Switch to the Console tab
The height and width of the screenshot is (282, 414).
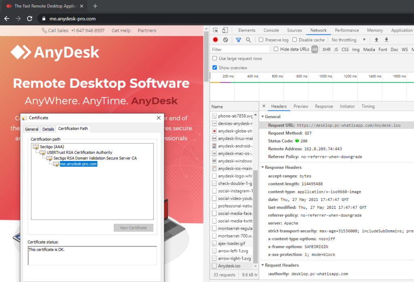point(271,30)
